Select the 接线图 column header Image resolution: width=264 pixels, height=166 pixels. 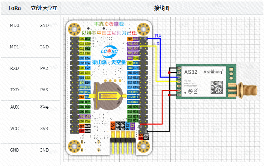162,8
